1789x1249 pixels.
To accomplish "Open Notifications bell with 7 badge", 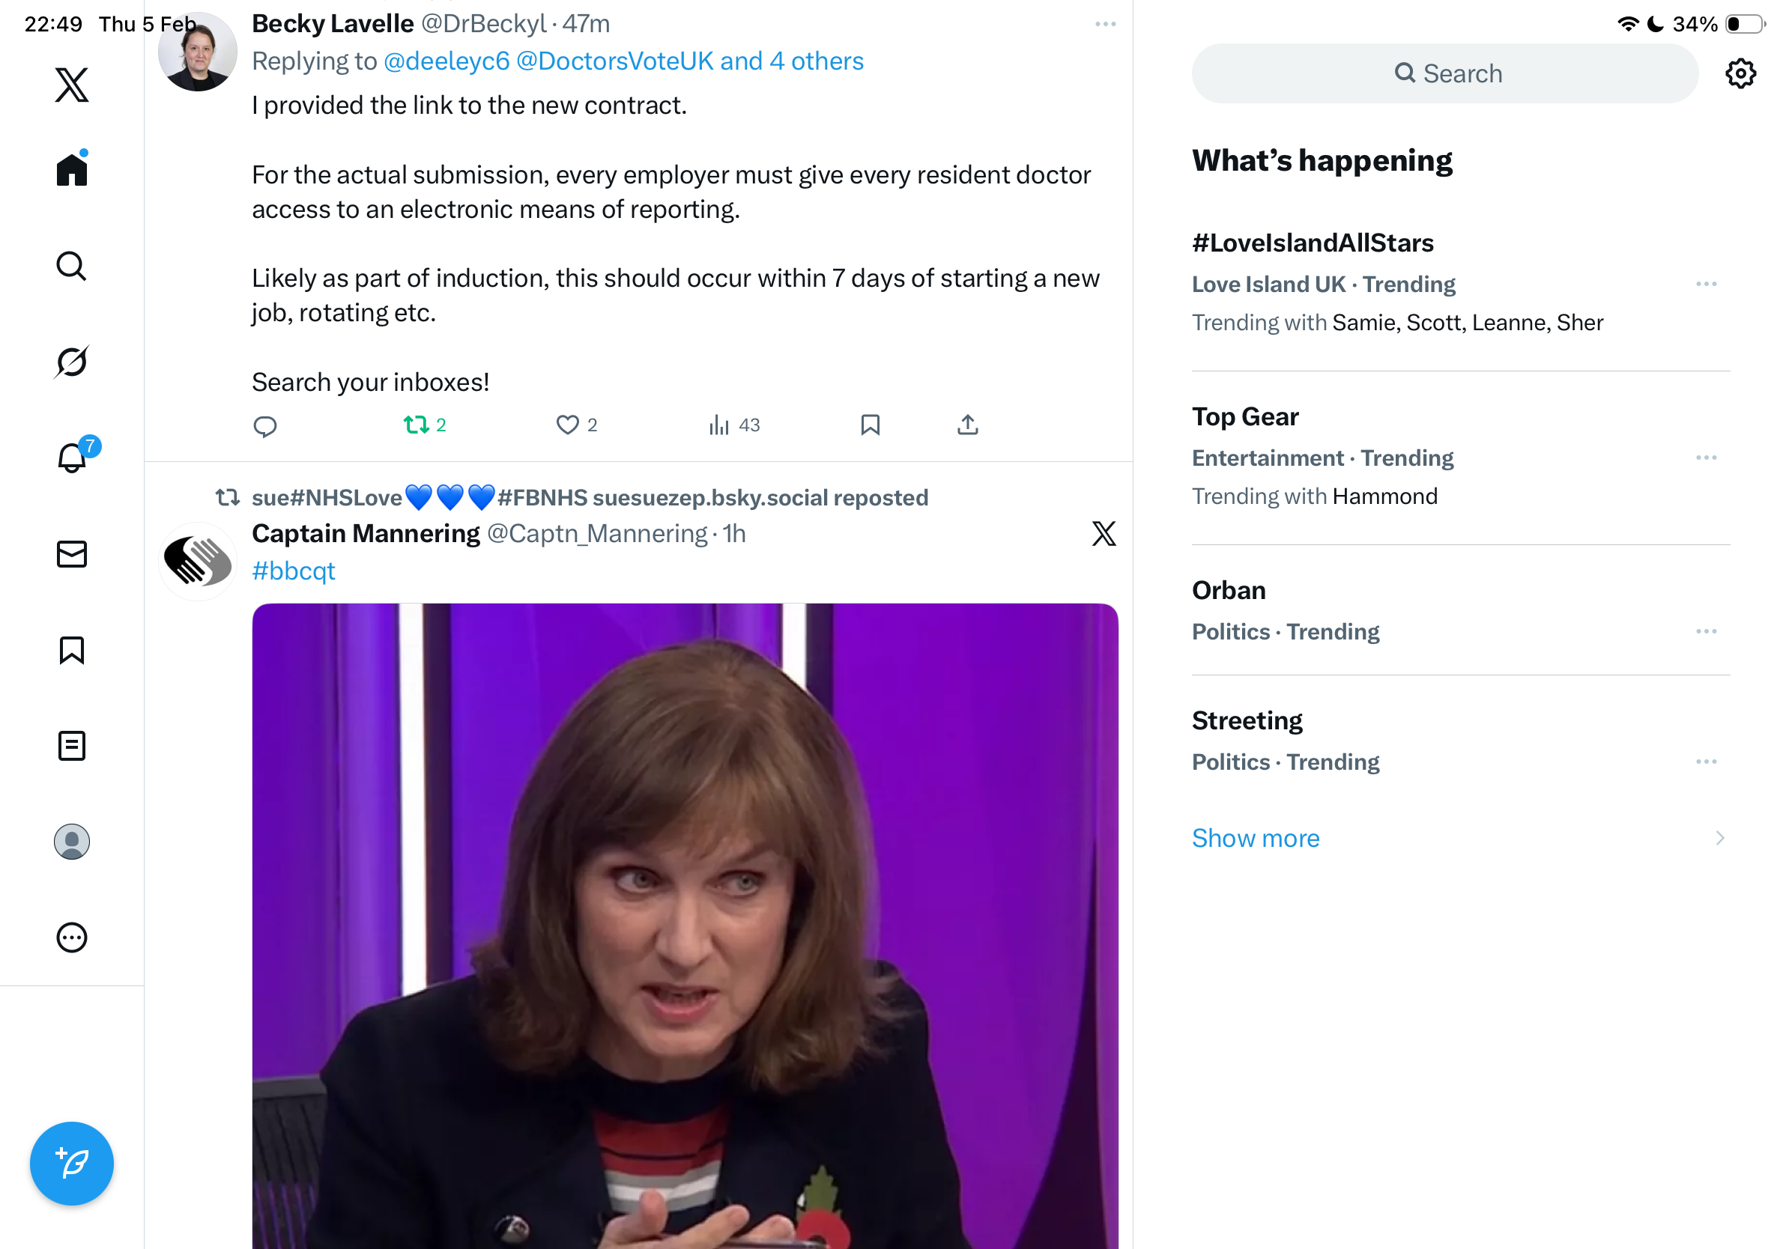I will (x=72, y=458).
